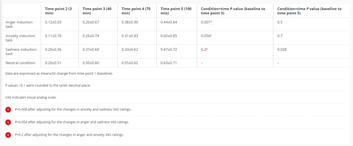Click the baseline to time point 3 P value header

tap(233, 11)
